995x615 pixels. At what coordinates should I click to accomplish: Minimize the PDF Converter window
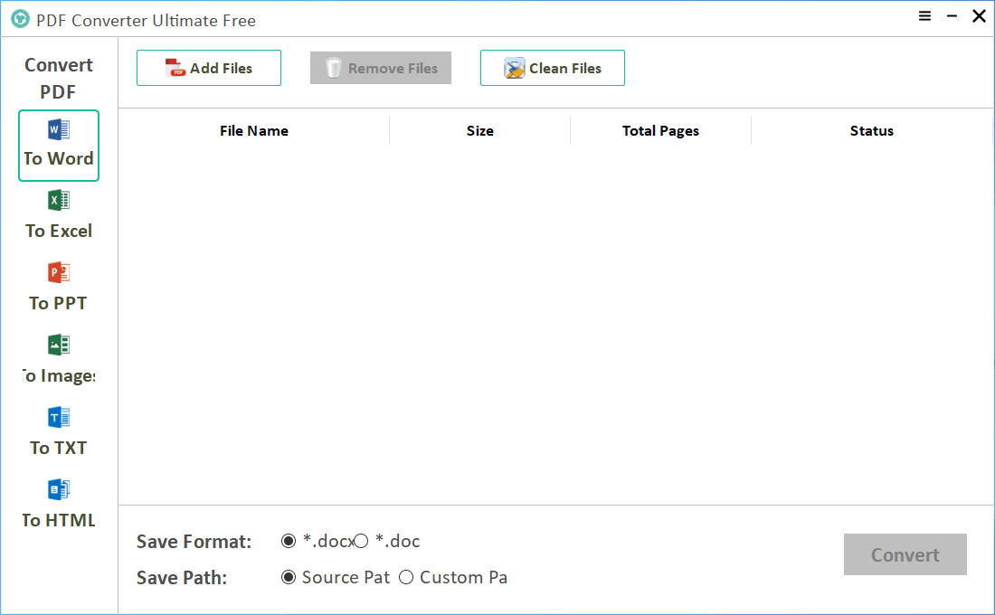[952, 16]
